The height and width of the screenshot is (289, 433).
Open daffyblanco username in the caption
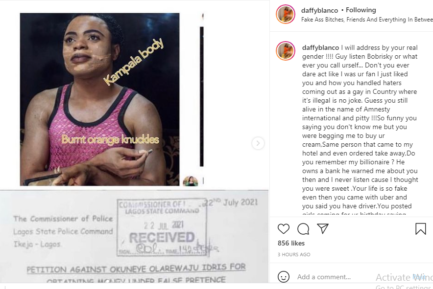pos(320,47)
